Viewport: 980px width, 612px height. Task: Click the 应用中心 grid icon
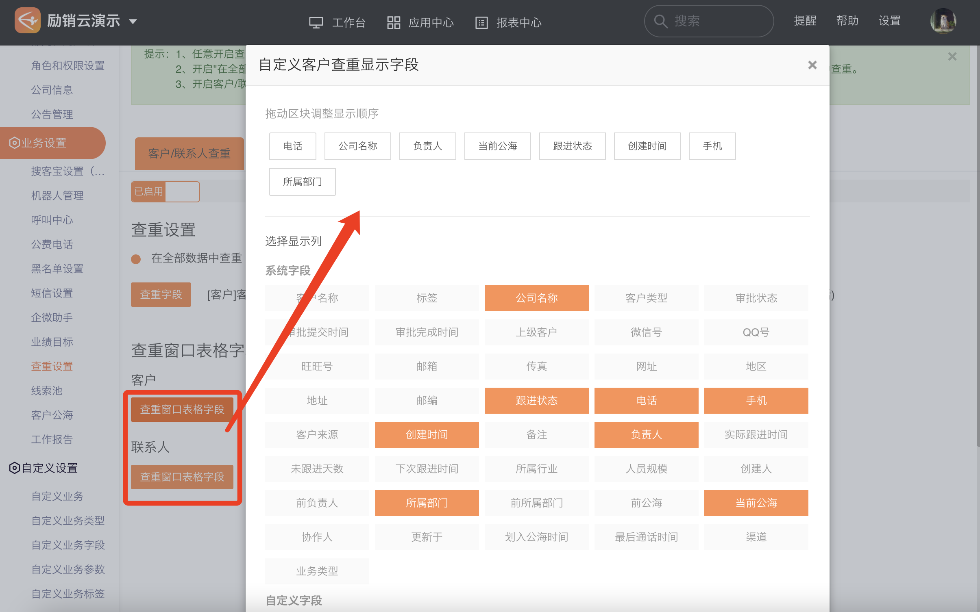(393, 22)
